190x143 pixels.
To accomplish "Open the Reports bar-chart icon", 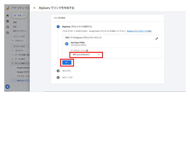I will click(x=7, y=21).
